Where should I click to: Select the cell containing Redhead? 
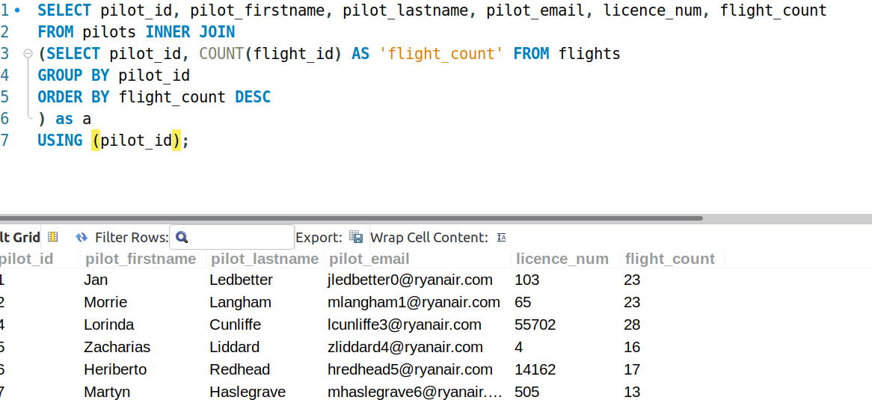[240, 369]
